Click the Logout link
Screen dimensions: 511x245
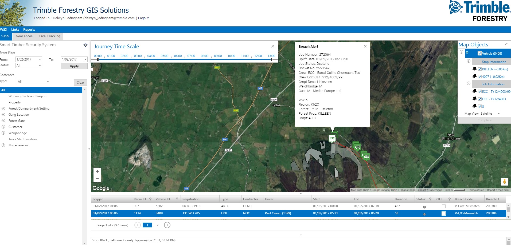(143, 18)
